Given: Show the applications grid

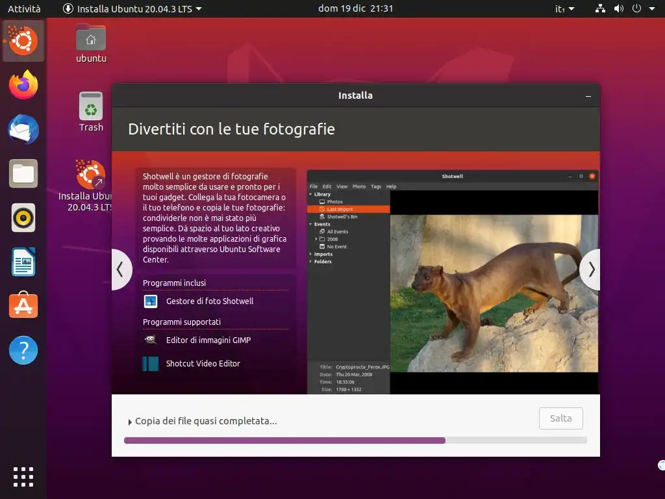Looking at the screenshot, I should pos(23,476).
